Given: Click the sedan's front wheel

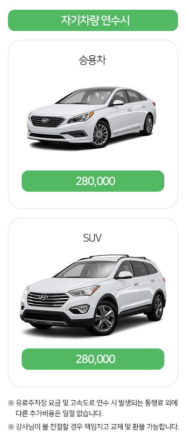Looking at the screenshot, I should coord(100,134).
